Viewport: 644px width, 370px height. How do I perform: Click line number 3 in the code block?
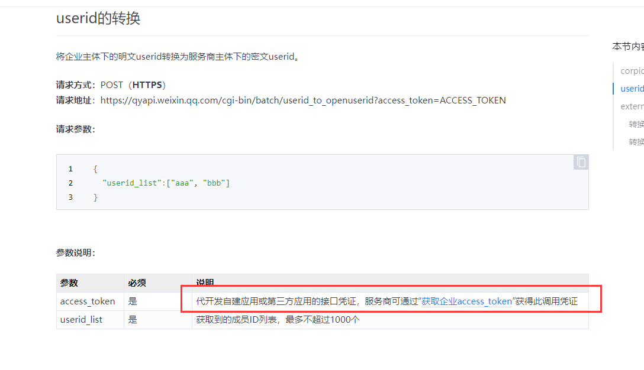[70, 197]
